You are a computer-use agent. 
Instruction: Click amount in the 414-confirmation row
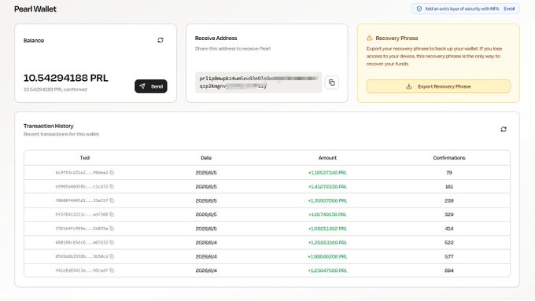click(x=327, y=229)
